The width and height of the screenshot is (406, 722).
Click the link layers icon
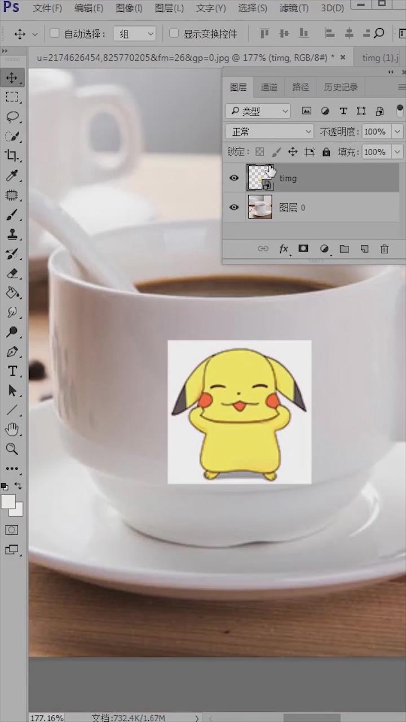[x=263, y=249]
